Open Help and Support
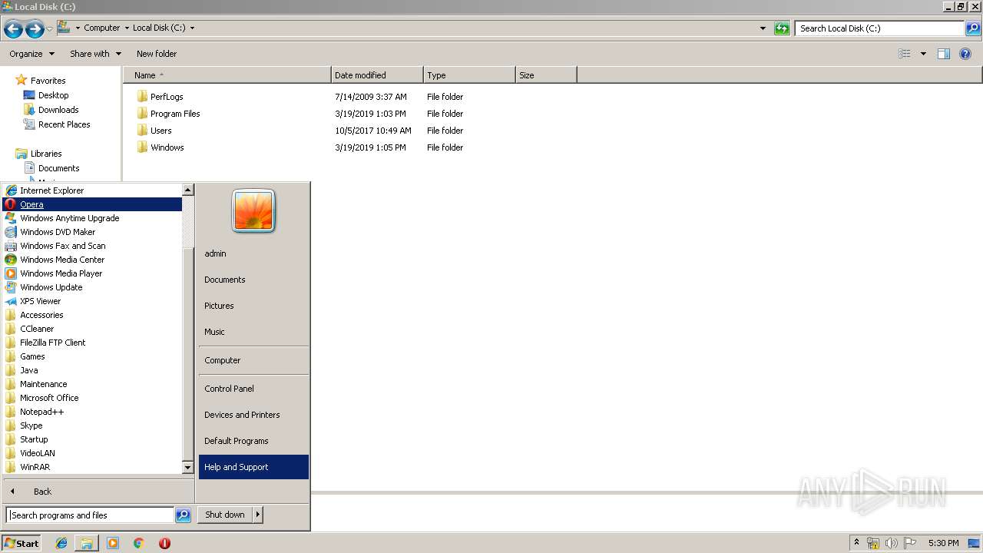 (253, 467)
